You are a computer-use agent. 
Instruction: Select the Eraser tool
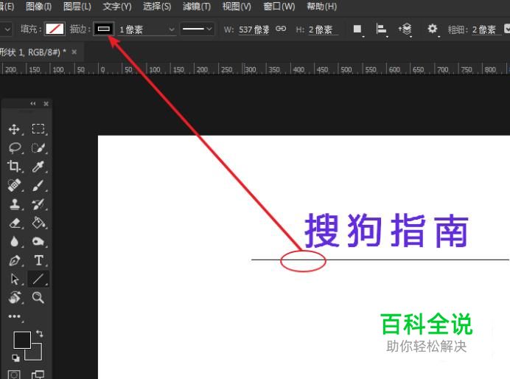[14, 223]
